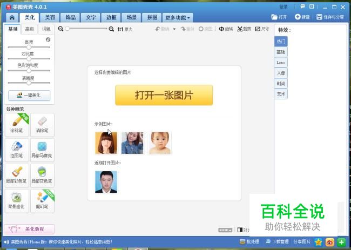Click the 色彩饱和度 saturation slider handle

click(x=29, y=71)
